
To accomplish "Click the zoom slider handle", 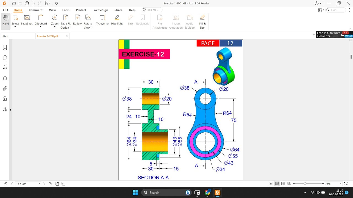I will point(305,184).
